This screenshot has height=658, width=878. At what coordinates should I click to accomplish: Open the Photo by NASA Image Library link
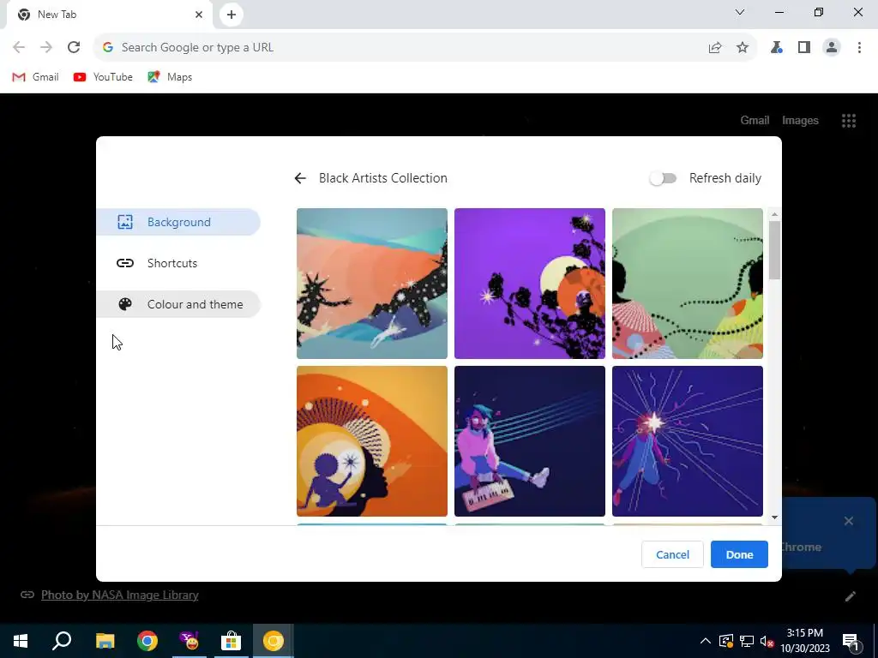pos(120,595)
